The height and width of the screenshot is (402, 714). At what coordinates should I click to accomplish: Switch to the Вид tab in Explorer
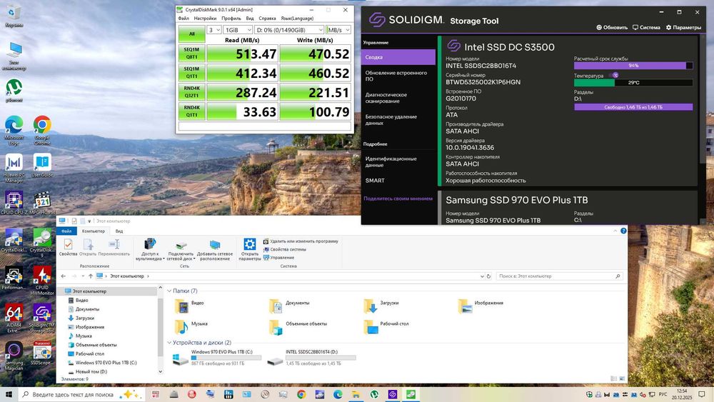[x=119, y=231]
